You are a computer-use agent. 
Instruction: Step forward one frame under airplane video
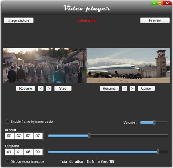click(132, 89)
